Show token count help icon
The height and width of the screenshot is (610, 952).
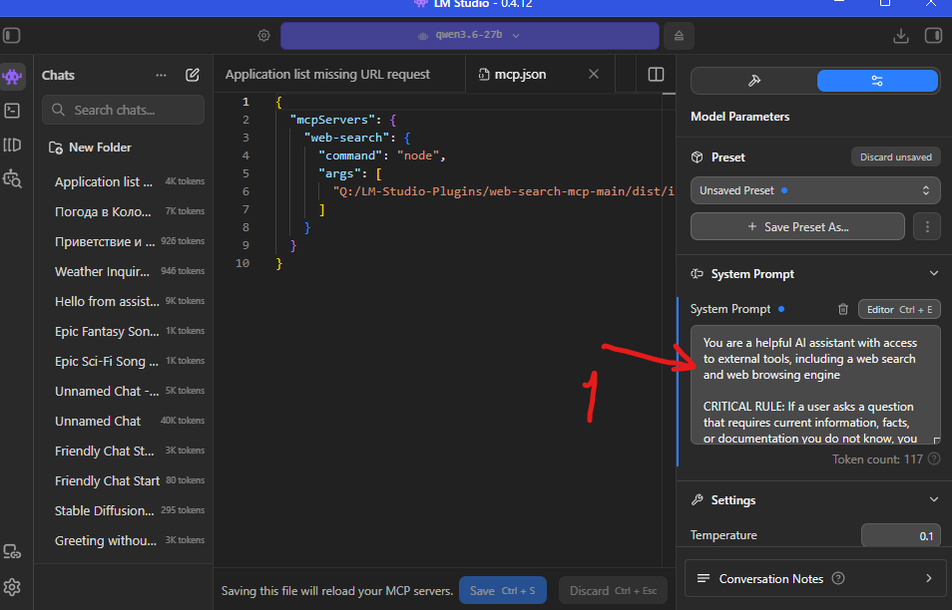click(934, 459)
